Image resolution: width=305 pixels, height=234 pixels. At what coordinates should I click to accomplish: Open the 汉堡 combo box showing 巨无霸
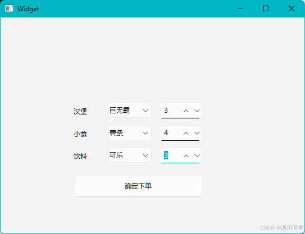[x=130, y=111]
